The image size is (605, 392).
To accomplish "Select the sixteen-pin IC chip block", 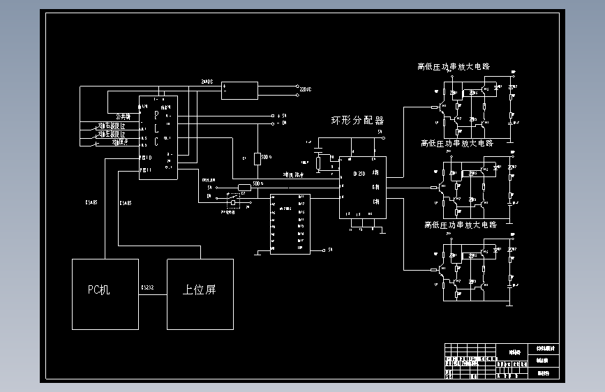I will (290, 224).
